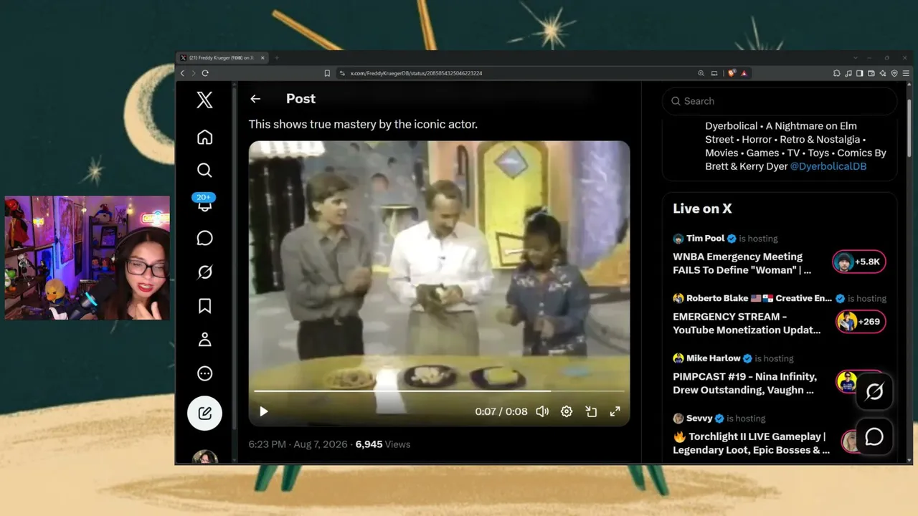
Task: Seek on the video progress bar
Action: coord(439,391)
